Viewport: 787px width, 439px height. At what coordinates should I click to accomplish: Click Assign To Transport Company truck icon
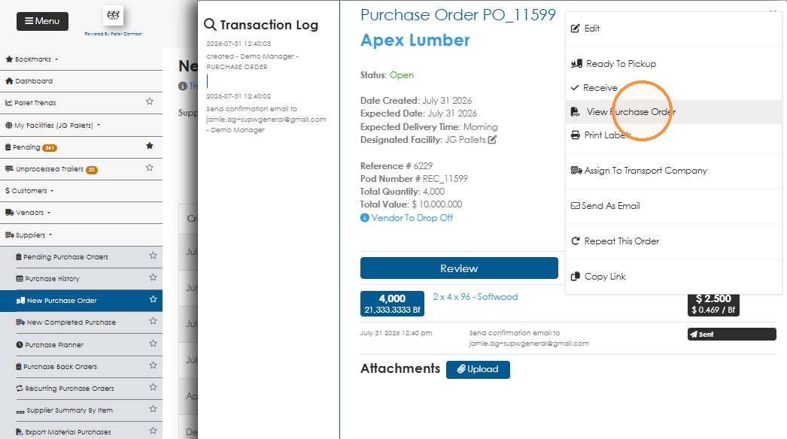(x=576, y=171)
